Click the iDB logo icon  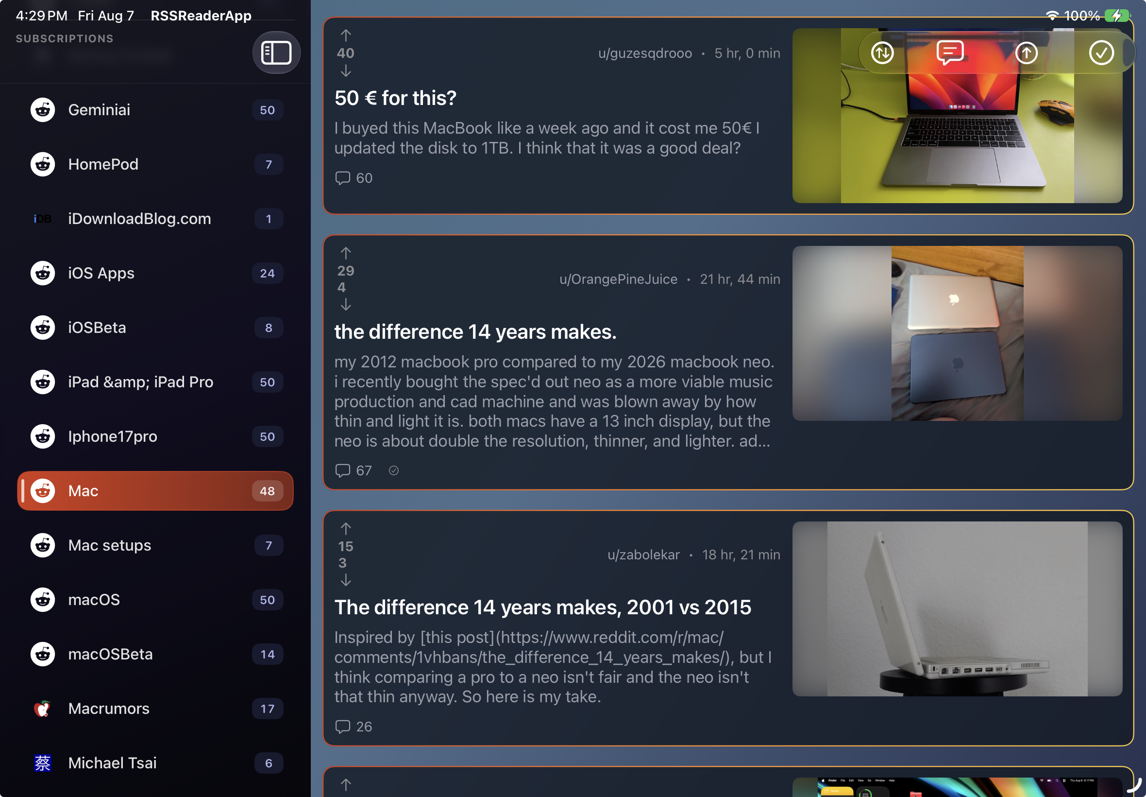(42, 219)
